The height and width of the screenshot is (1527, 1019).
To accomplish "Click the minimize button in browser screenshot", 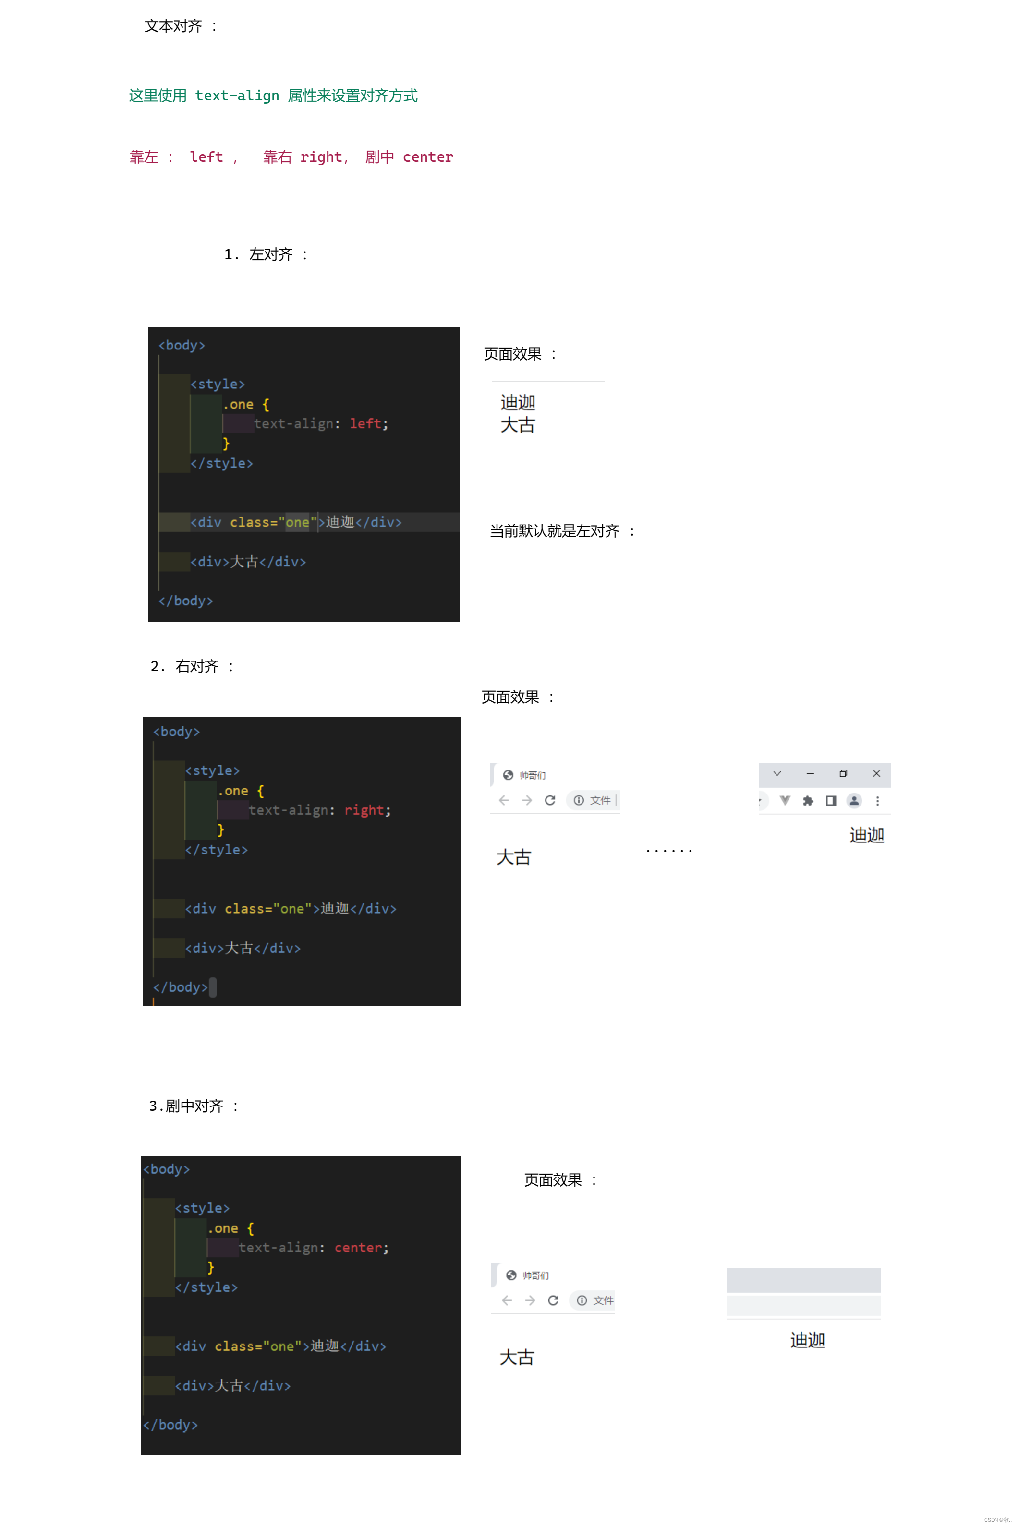I will tap(810, 773).
